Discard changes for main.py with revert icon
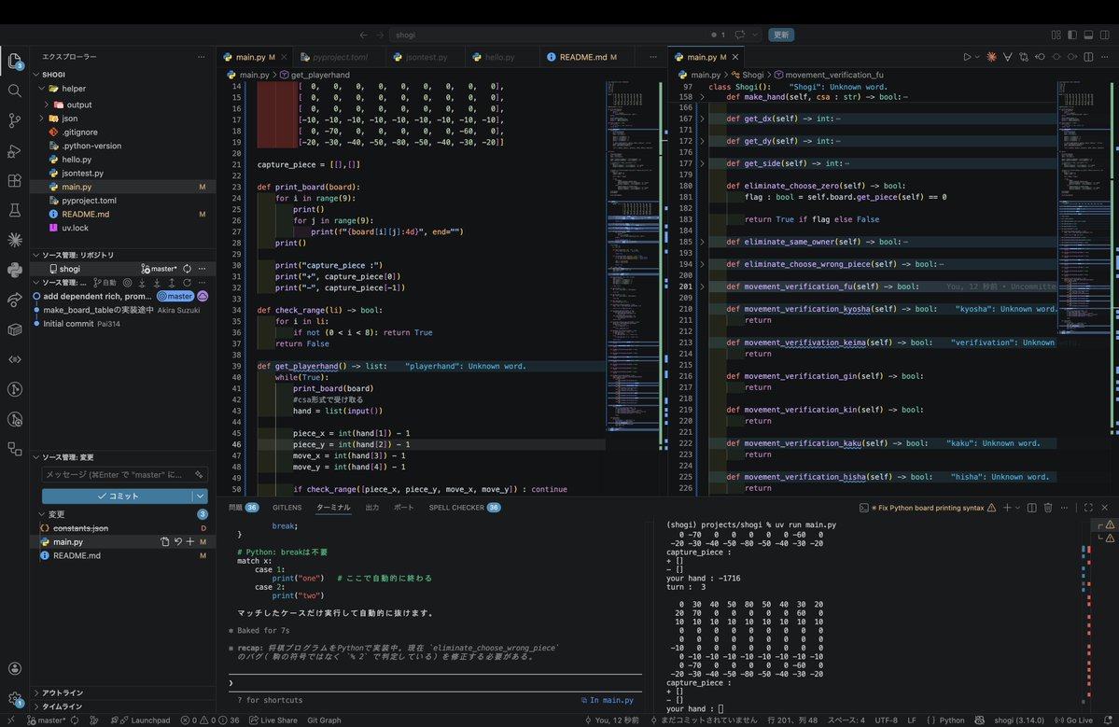 pos(177,542)
